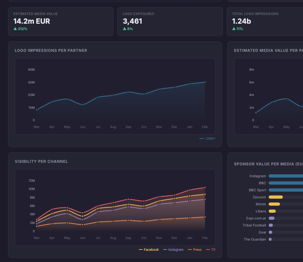Click the February peak point in Logo Impressions chart
Screen dimensions: 303x262
[x=205, y=82]
